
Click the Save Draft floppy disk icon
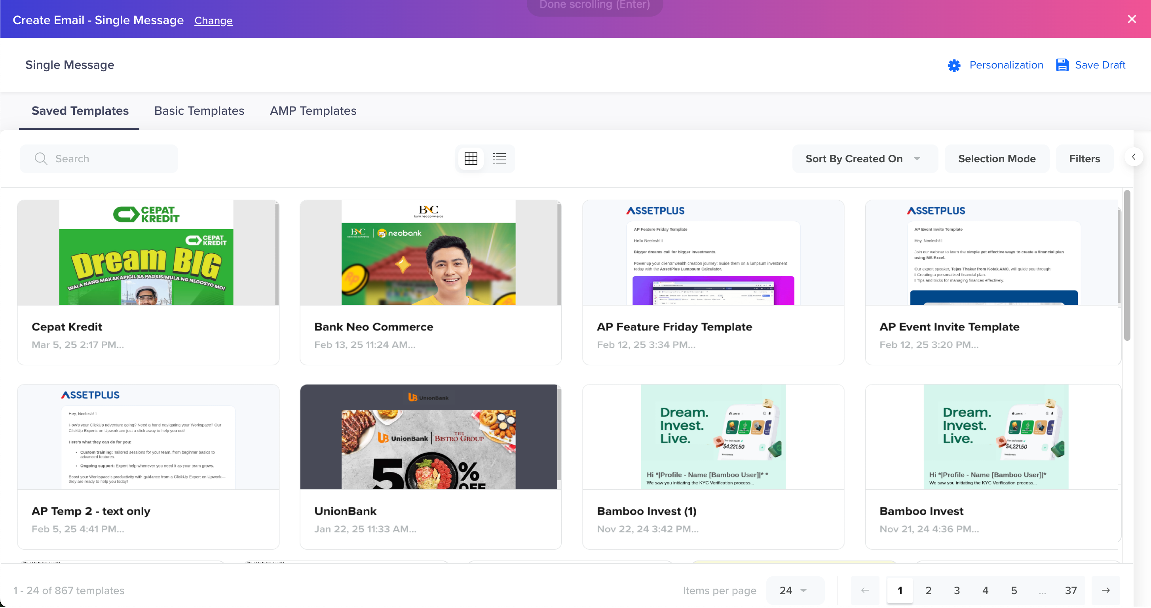1062,65
